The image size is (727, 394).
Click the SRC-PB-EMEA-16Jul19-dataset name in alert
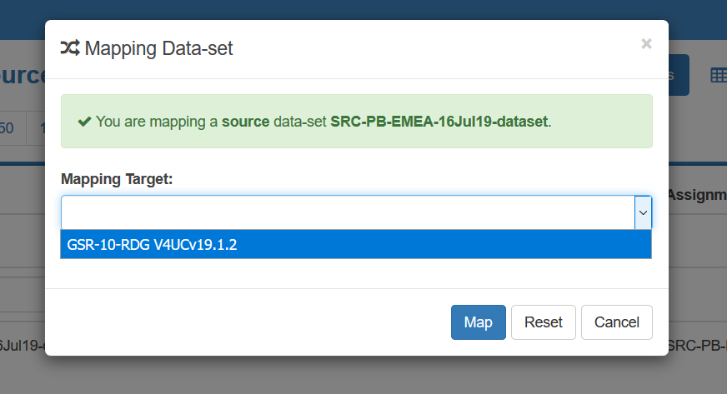tap(439, 122)
